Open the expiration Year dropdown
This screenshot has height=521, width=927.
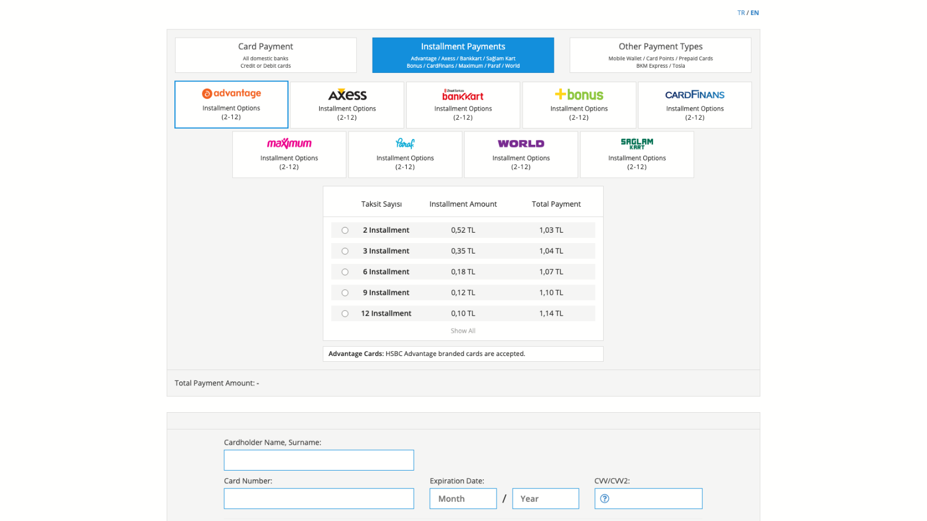click(x=545, y=498)
